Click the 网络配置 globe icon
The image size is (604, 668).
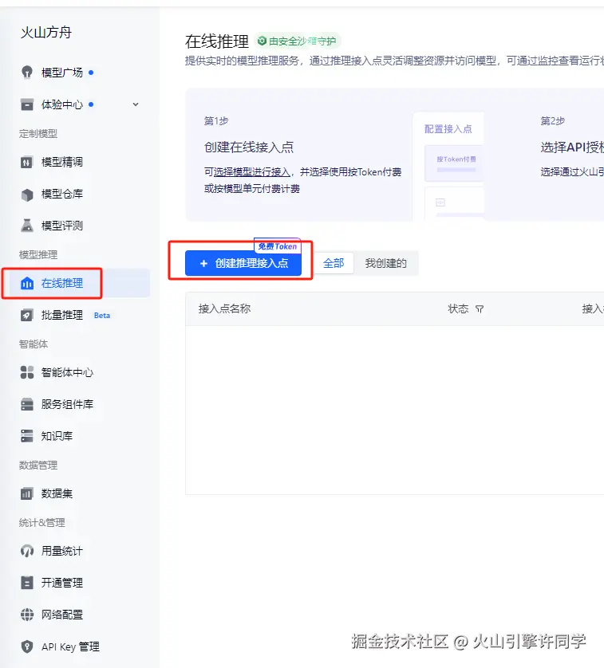[x=27, y=615]
